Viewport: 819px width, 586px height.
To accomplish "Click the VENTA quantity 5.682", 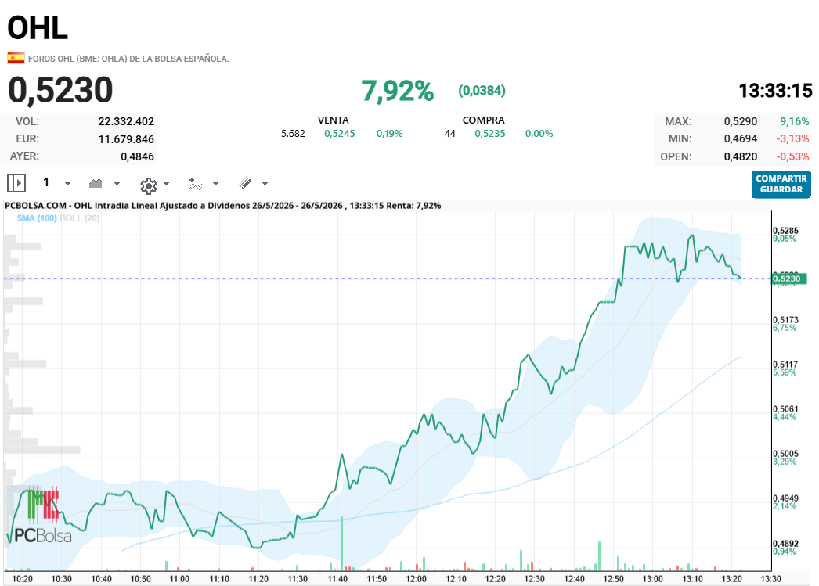I will coord(293,134).
